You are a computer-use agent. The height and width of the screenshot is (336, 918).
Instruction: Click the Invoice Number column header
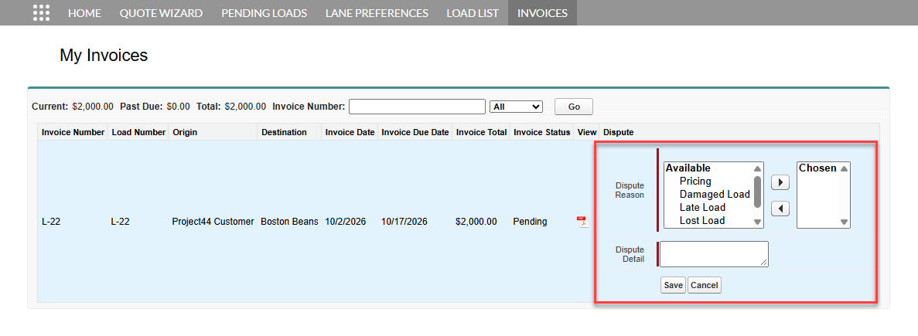coord(73,132)
